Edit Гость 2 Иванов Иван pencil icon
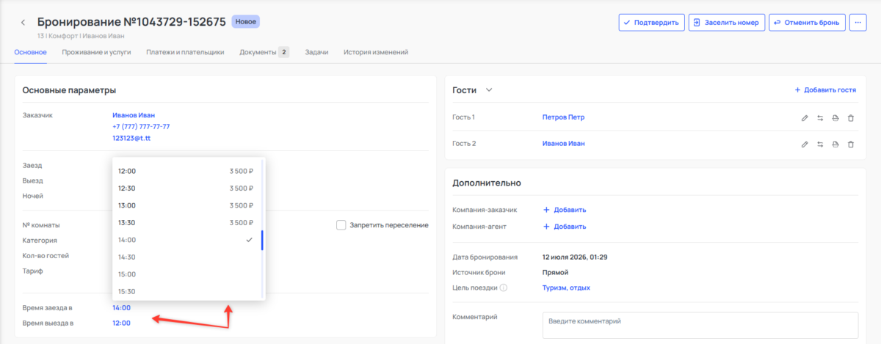The image size is (881, 344). tap(805, 144)
